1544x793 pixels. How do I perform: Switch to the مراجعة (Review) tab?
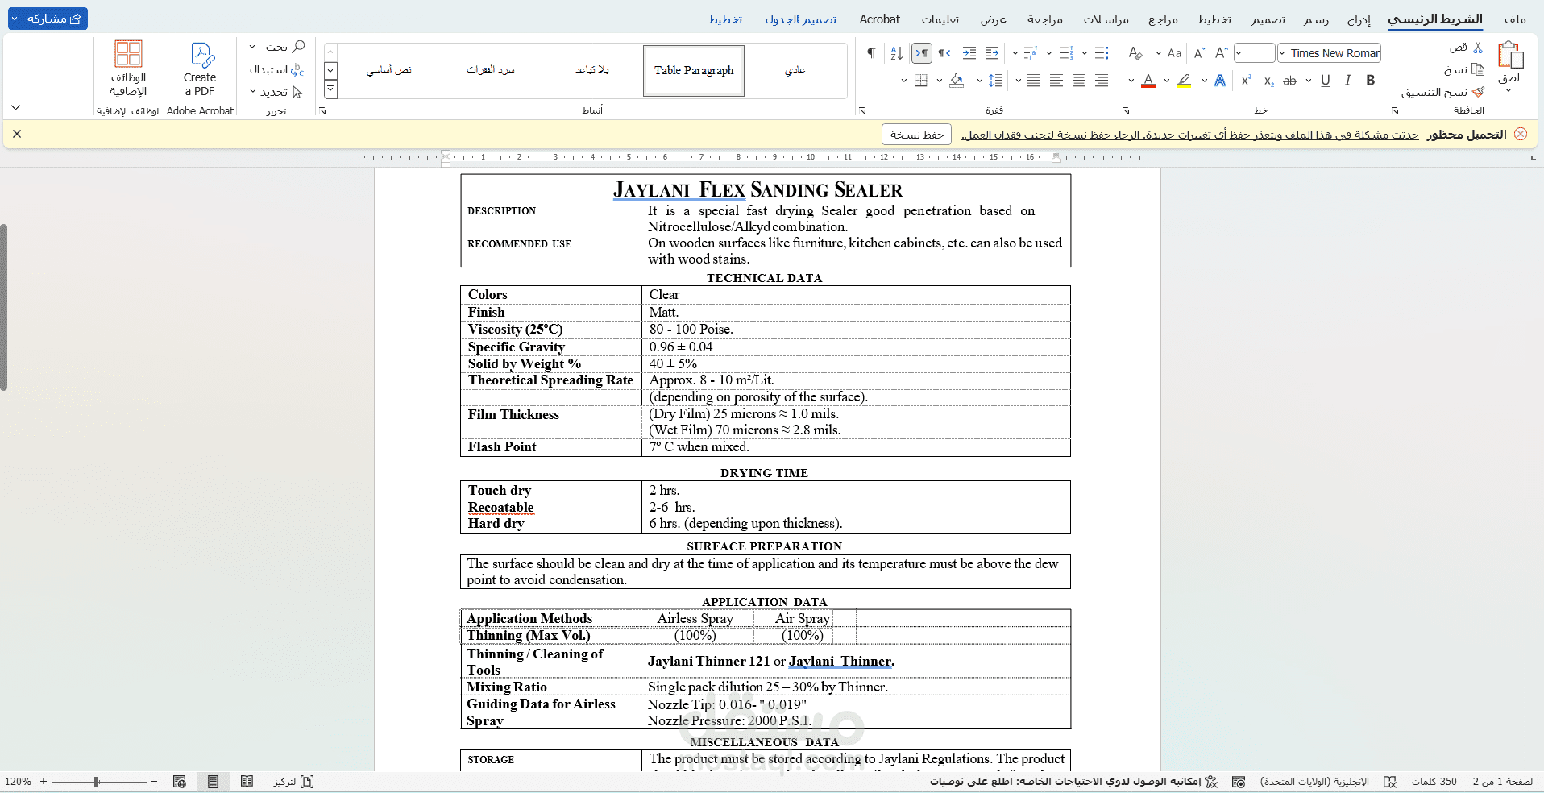point(1045,19)
